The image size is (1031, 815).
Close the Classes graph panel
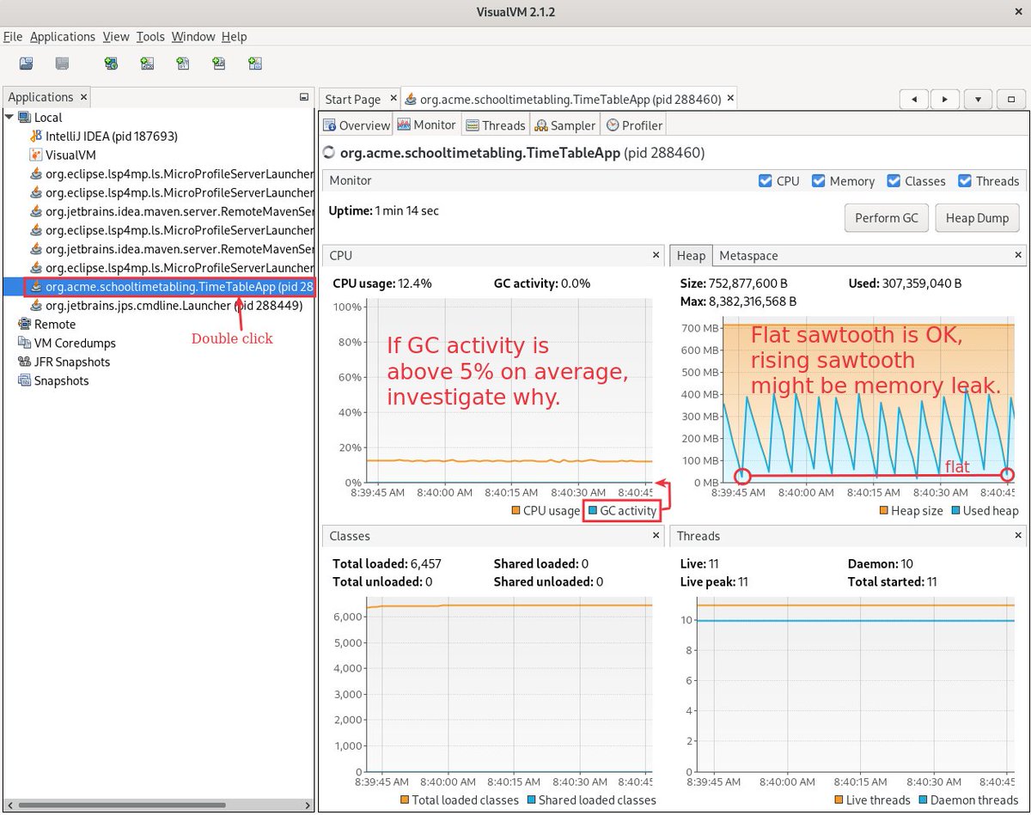656,535
